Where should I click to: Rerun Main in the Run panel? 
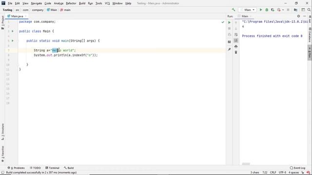[229, 22]
